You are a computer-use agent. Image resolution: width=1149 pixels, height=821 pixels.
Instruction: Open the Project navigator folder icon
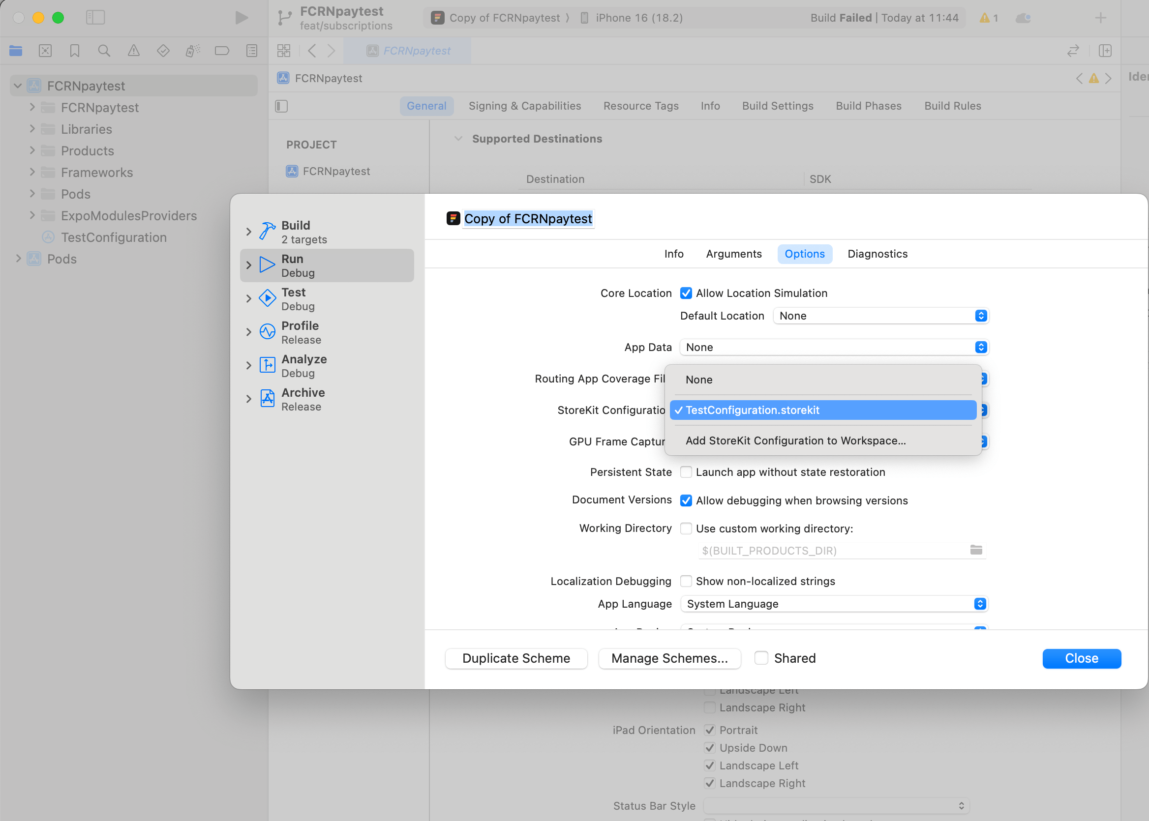click(x=16, y=51)
